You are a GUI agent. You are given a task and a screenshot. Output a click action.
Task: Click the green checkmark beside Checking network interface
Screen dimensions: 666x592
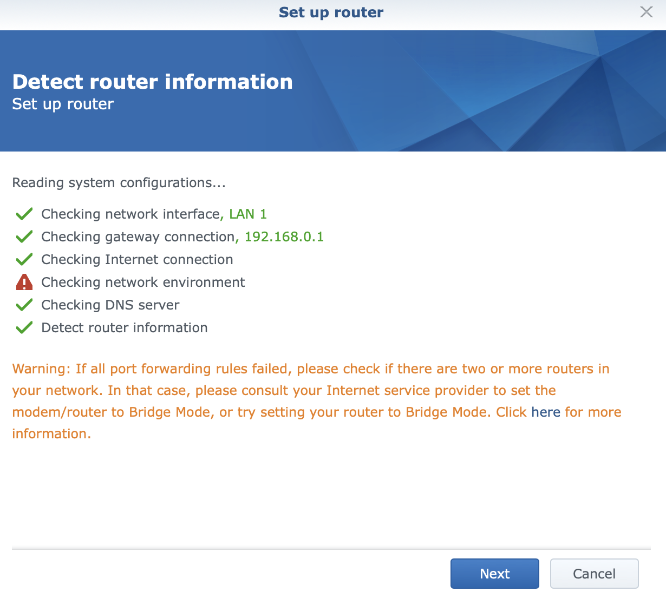point(24,214)
